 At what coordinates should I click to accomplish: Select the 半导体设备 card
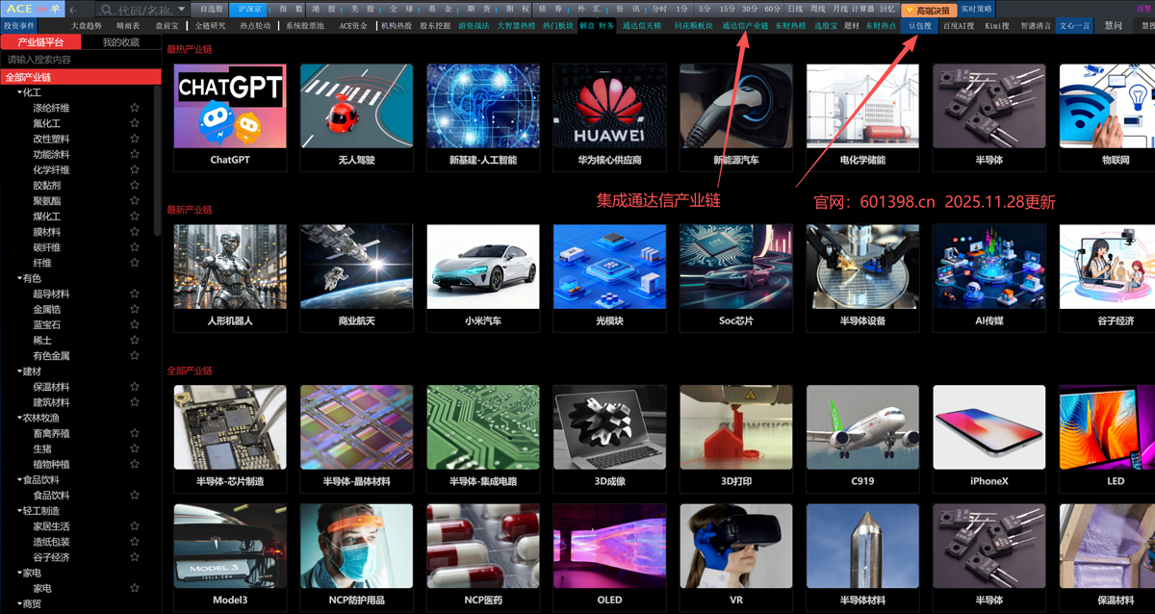pos(862,279)
